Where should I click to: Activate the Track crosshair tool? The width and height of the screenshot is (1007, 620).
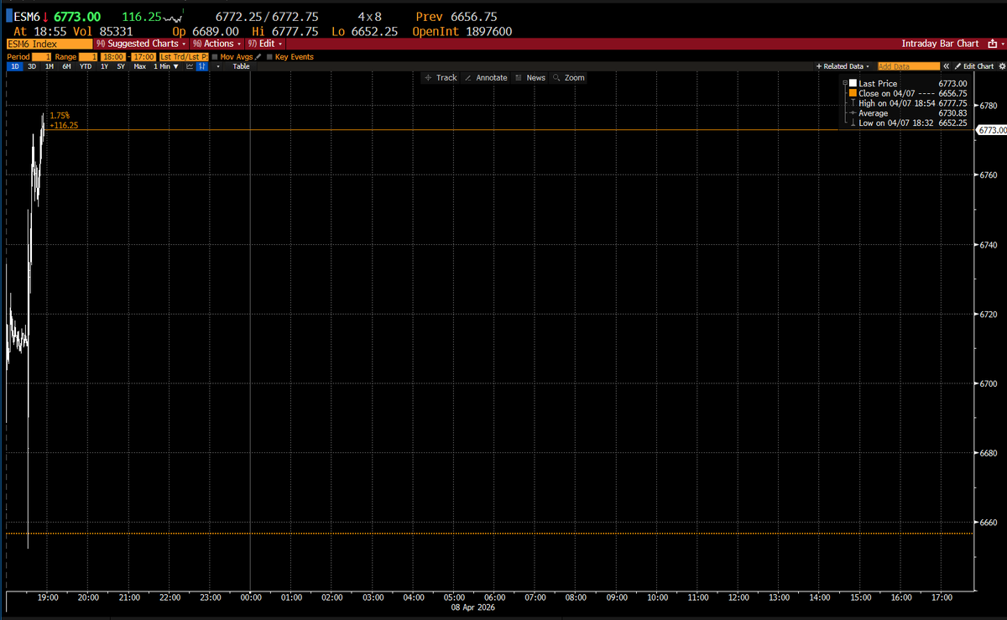[441, 77]
